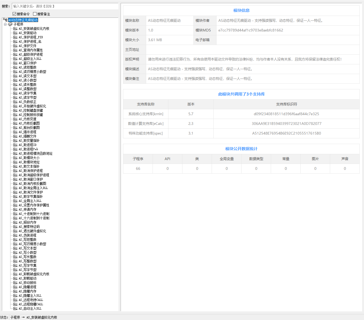The height and width of the screenshot is (320, 364).
Task: Click the search keyword input field
Action: [x=65, y=6]
